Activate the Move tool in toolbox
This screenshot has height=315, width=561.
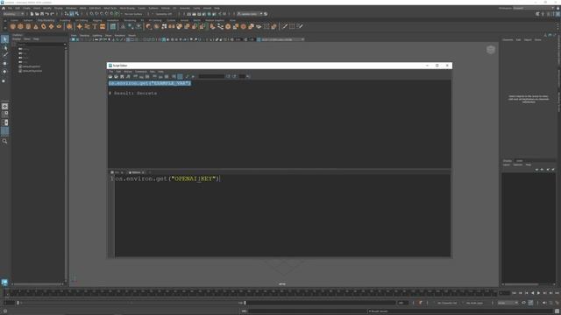tap(4, 63)
